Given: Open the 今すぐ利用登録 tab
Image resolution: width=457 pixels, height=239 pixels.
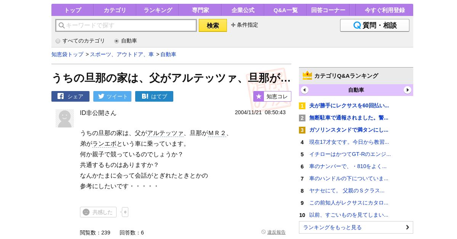Looking at the screenshot, I should [x=385, y=10].
